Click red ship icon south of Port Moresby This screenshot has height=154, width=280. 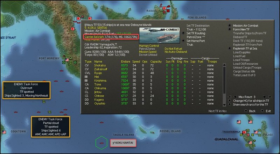[x=62, y=71]
